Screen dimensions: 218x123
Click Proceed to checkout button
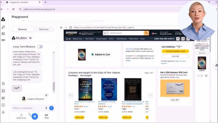click(x=175, y=51)
